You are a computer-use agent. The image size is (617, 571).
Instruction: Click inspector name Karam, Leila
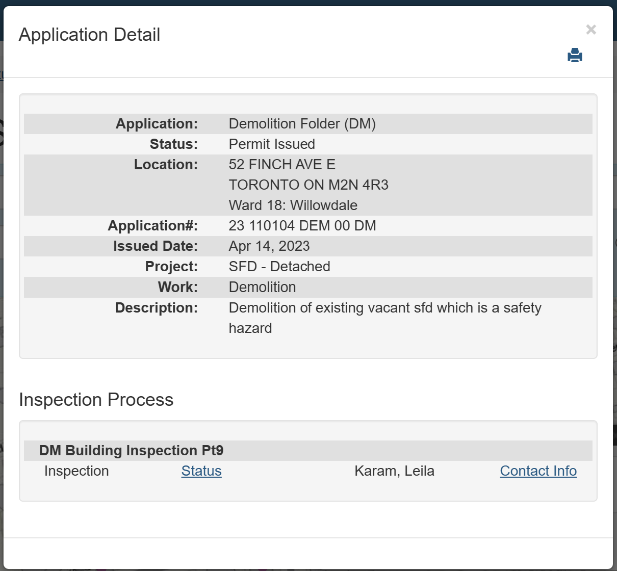click(394, 471)
